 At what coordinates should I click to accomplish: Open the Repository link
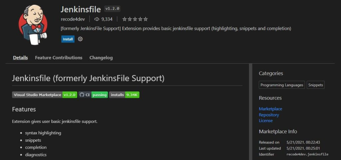coord(269,115)
